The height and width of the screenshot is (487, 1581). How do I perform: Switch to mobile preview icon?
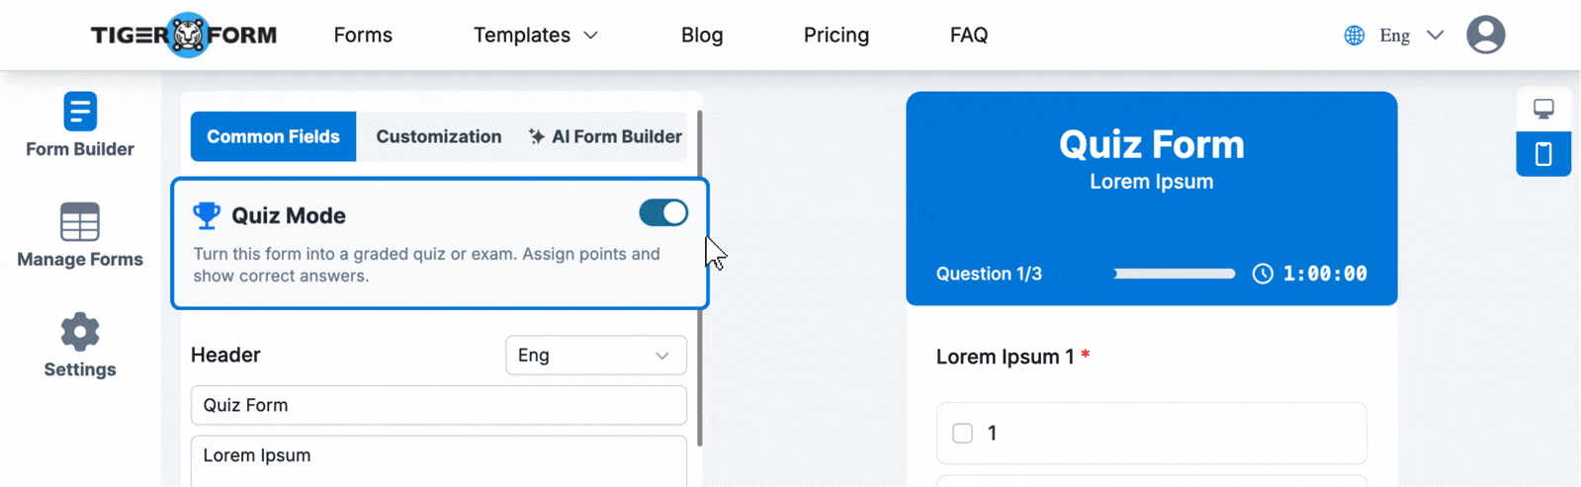pos(1543,154)
